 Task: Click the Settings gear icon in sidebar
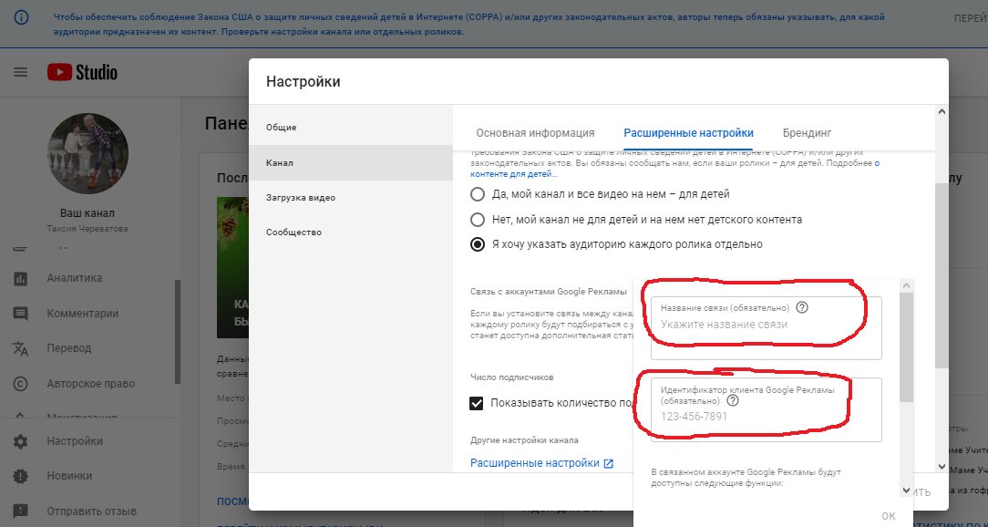pos(21,441)
